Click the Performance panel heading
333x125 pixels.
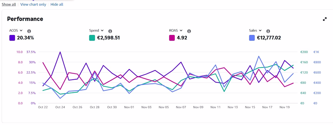25,19
